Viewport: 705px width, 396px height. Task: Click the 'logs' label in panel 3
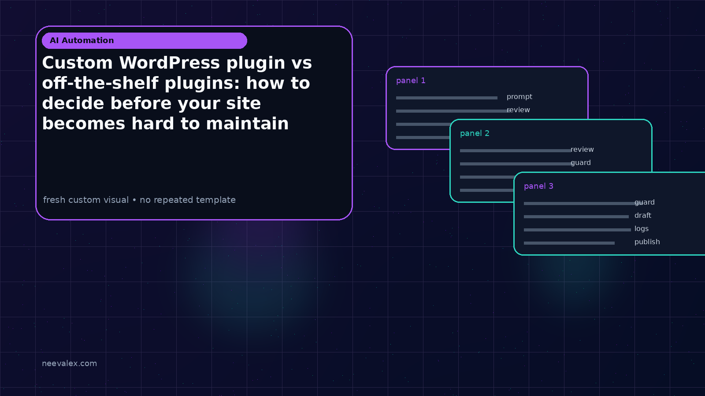[x=642, y=229]
